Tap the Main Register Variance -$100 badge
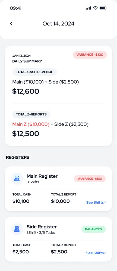117x271 pixels. tap(90, 179)
